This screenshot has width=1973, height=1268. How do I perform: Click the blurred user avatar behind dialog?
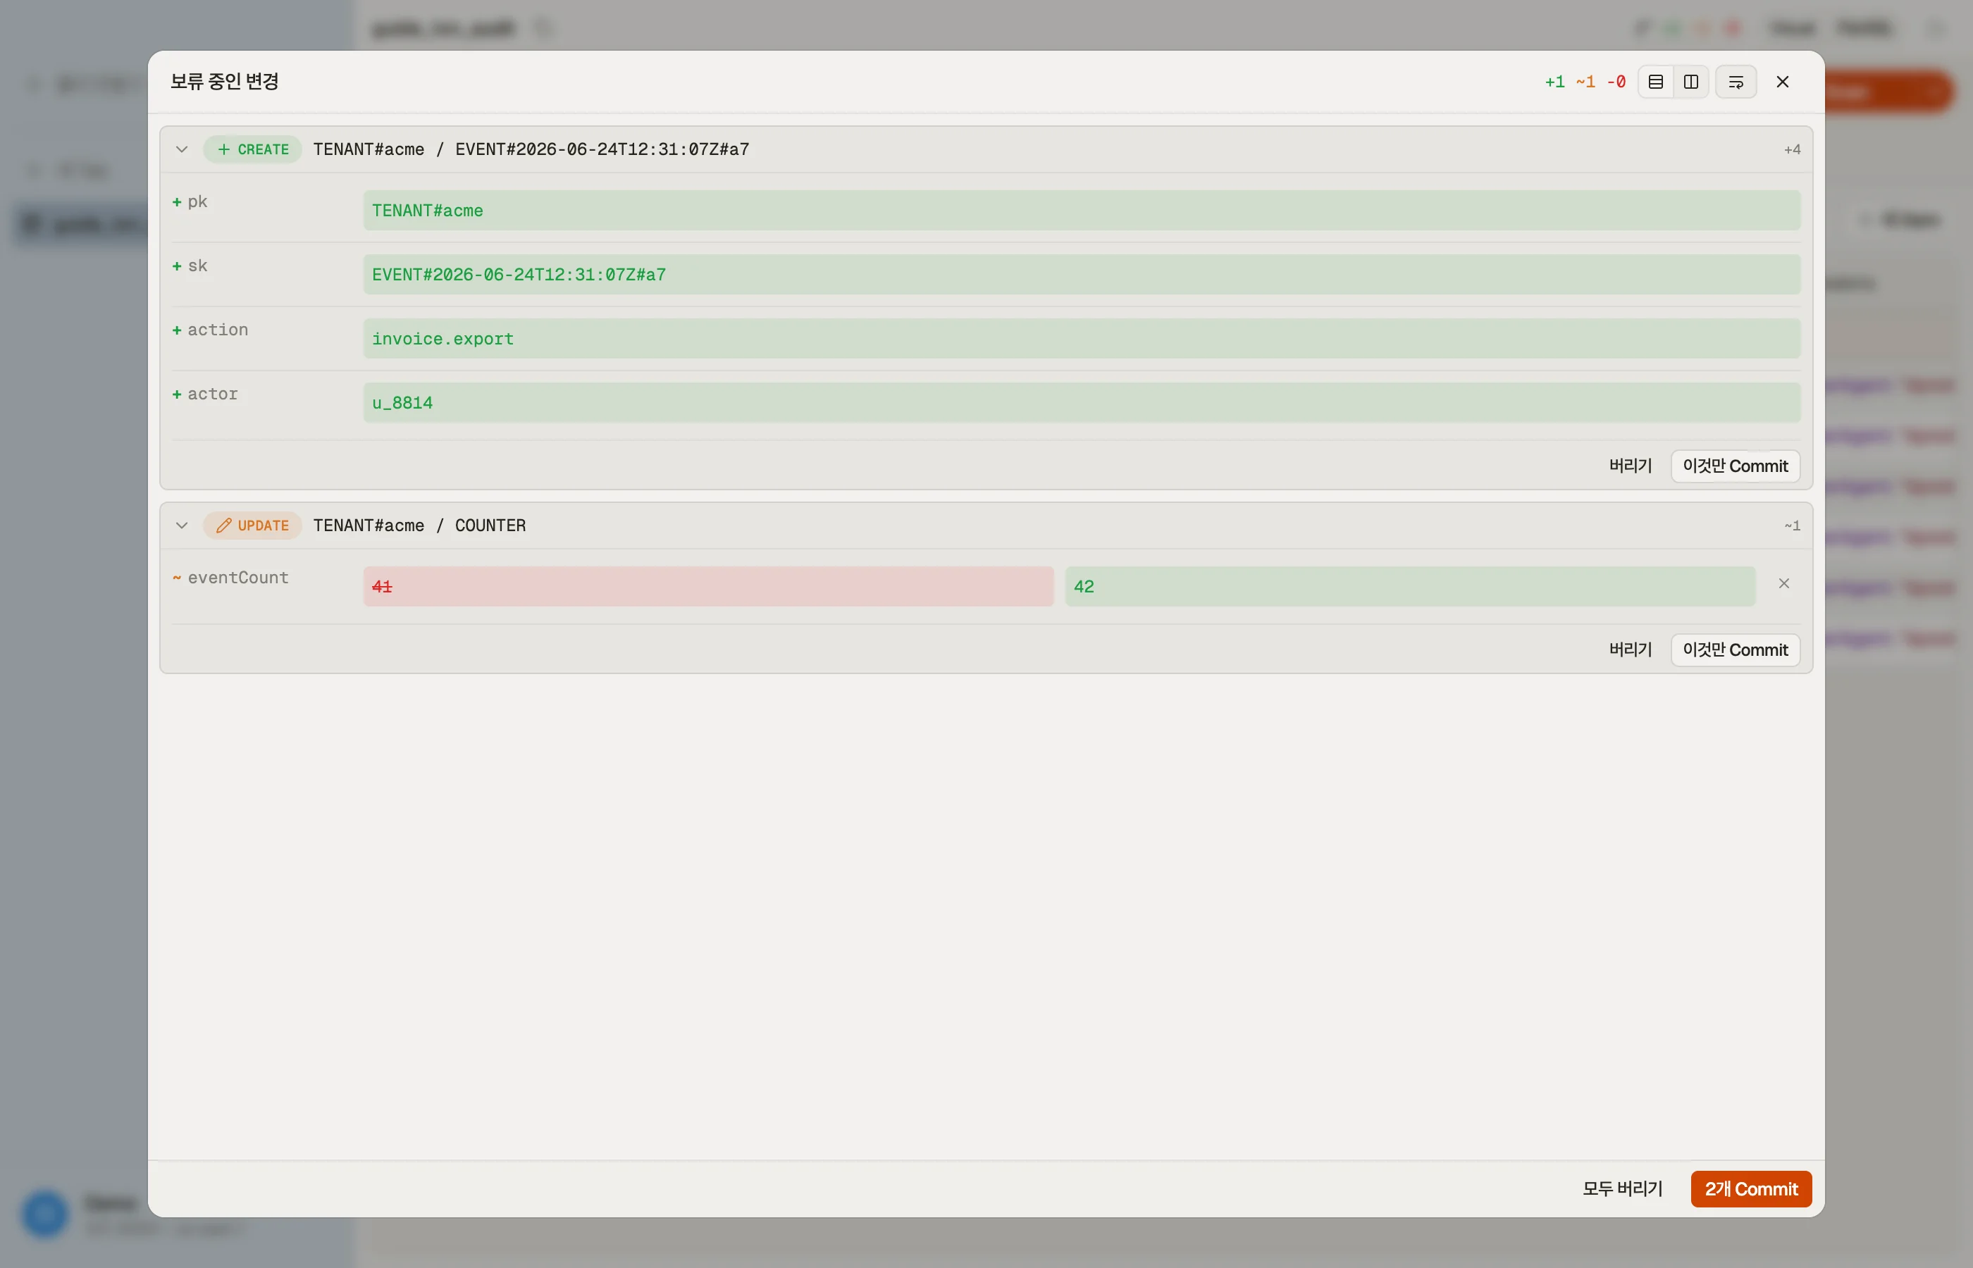coord(44,1214)
